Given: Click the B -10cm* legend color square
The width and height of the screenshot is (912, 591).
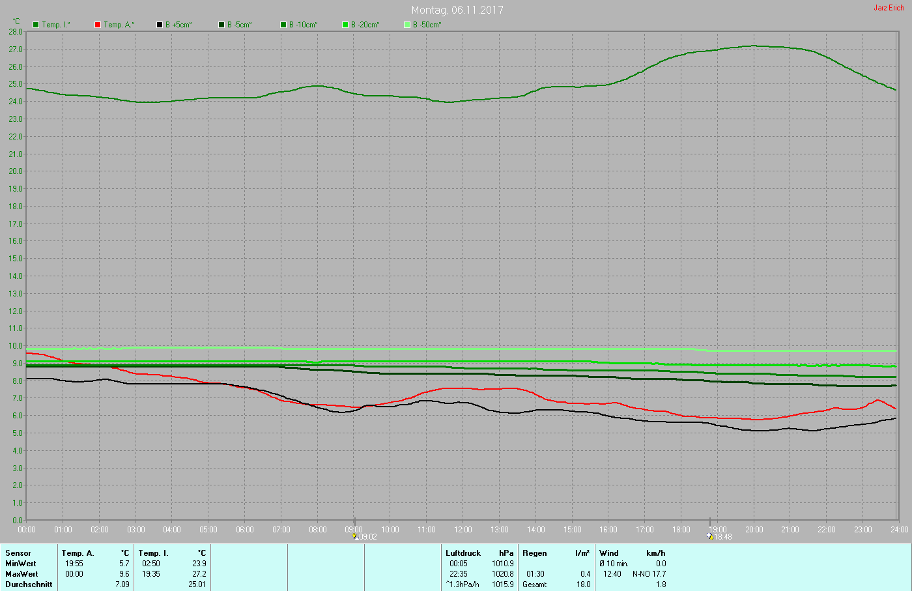Looking at the screenshot, I should [283, 25].
